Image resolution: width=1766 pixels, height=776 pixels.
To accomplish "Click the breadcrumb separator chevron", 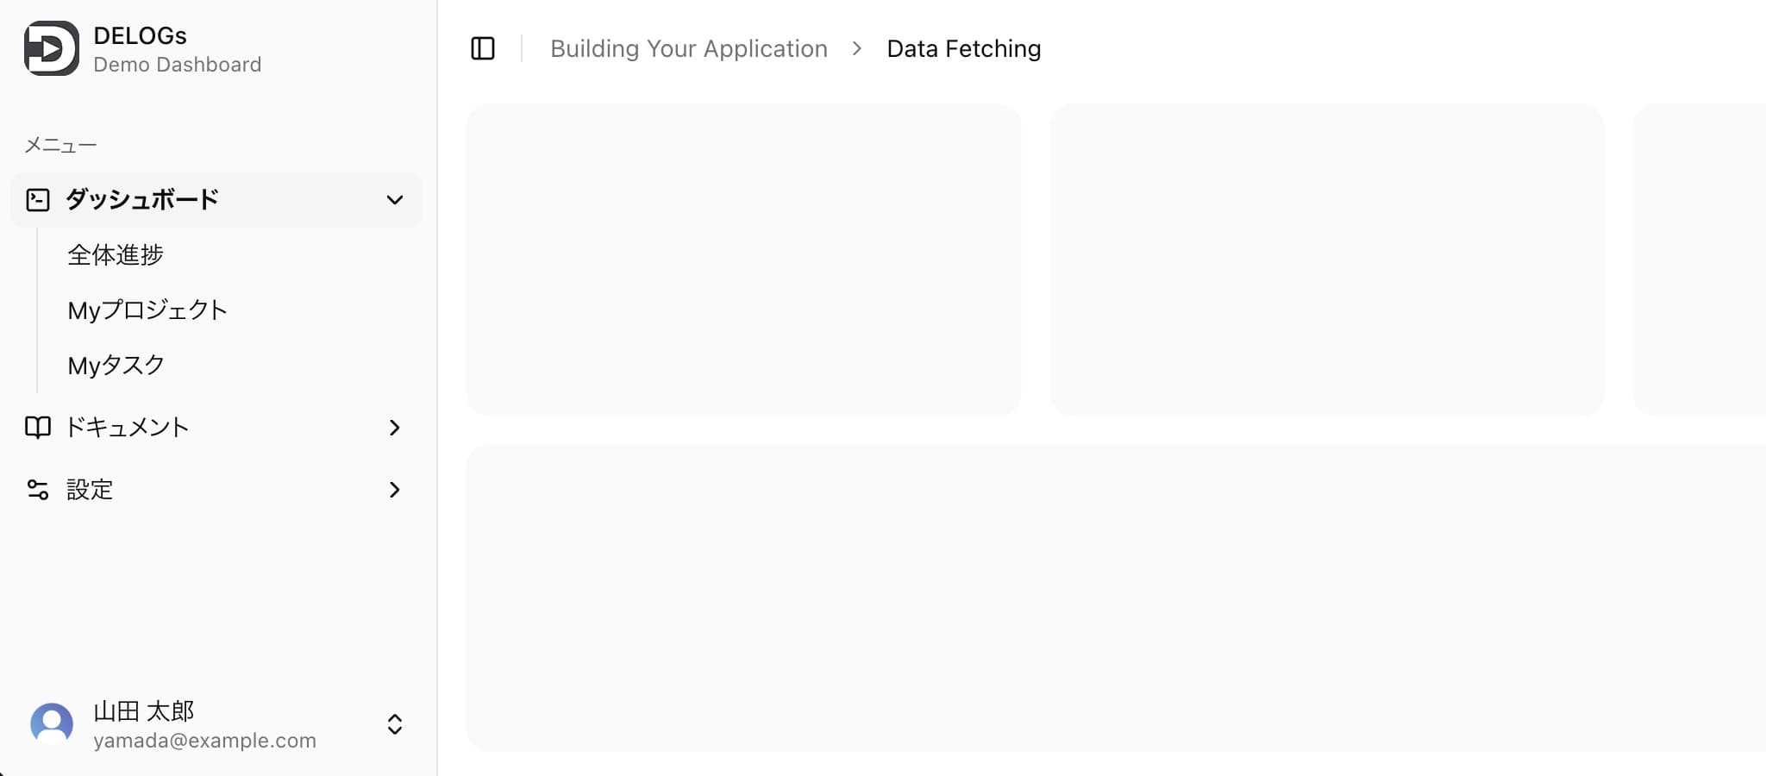I will [x=857, y=48].
